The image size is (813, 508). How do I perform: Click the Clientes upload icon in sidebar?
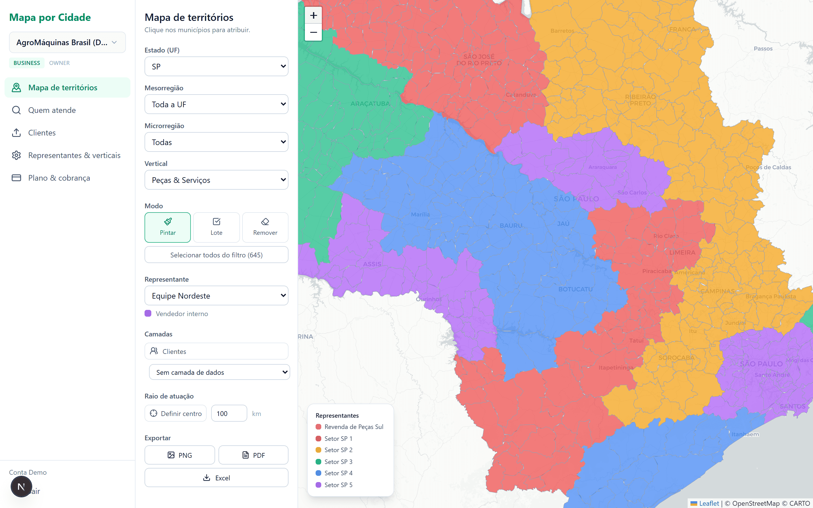pyautogui.click(x=16, y=133)
